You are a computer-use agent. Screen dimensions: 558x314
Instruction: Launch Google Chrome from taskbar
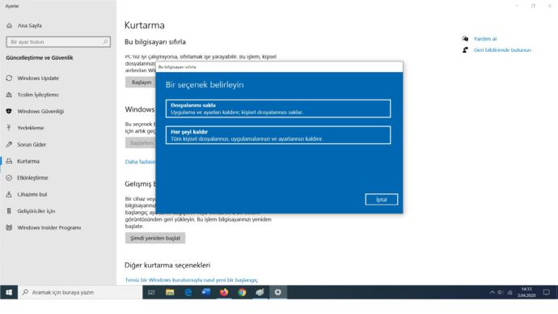pyautogui.click(x=242, y=292)
